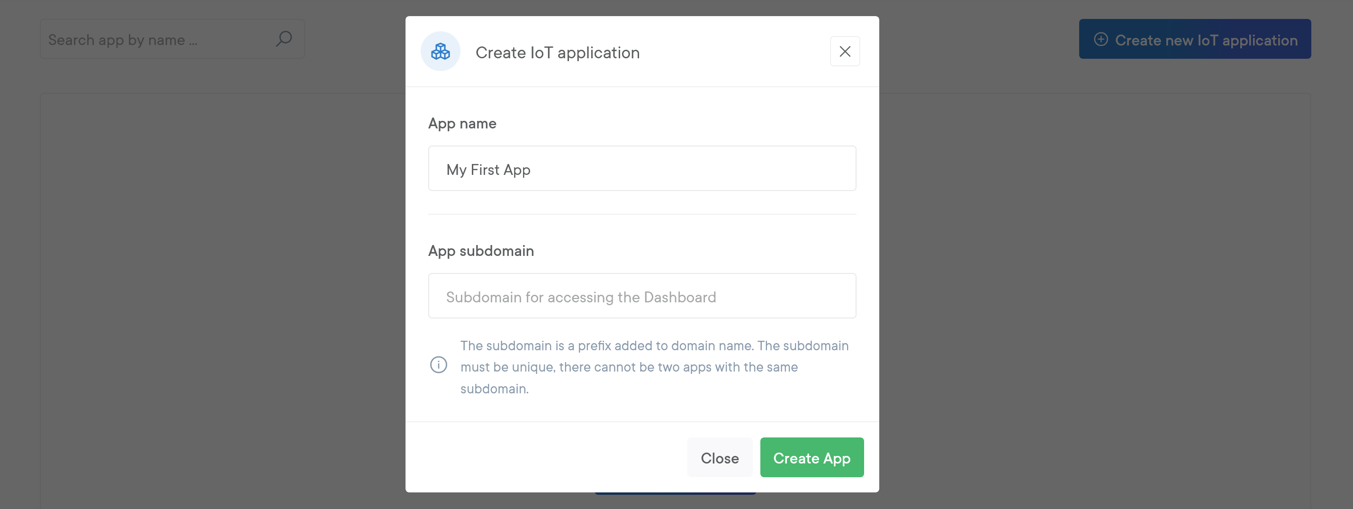1353x509 pixels.
Task: Click the Create IoT application title
Action: [x=557, y=53]
